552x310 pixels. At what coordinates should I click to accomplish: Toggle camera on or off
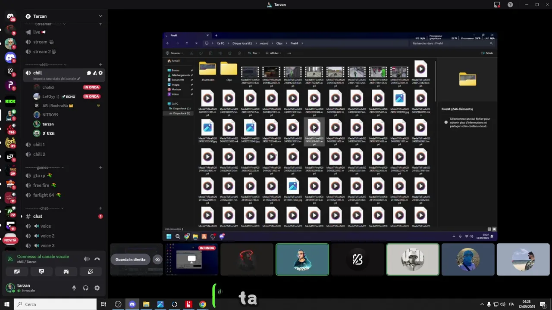point(17,272)
